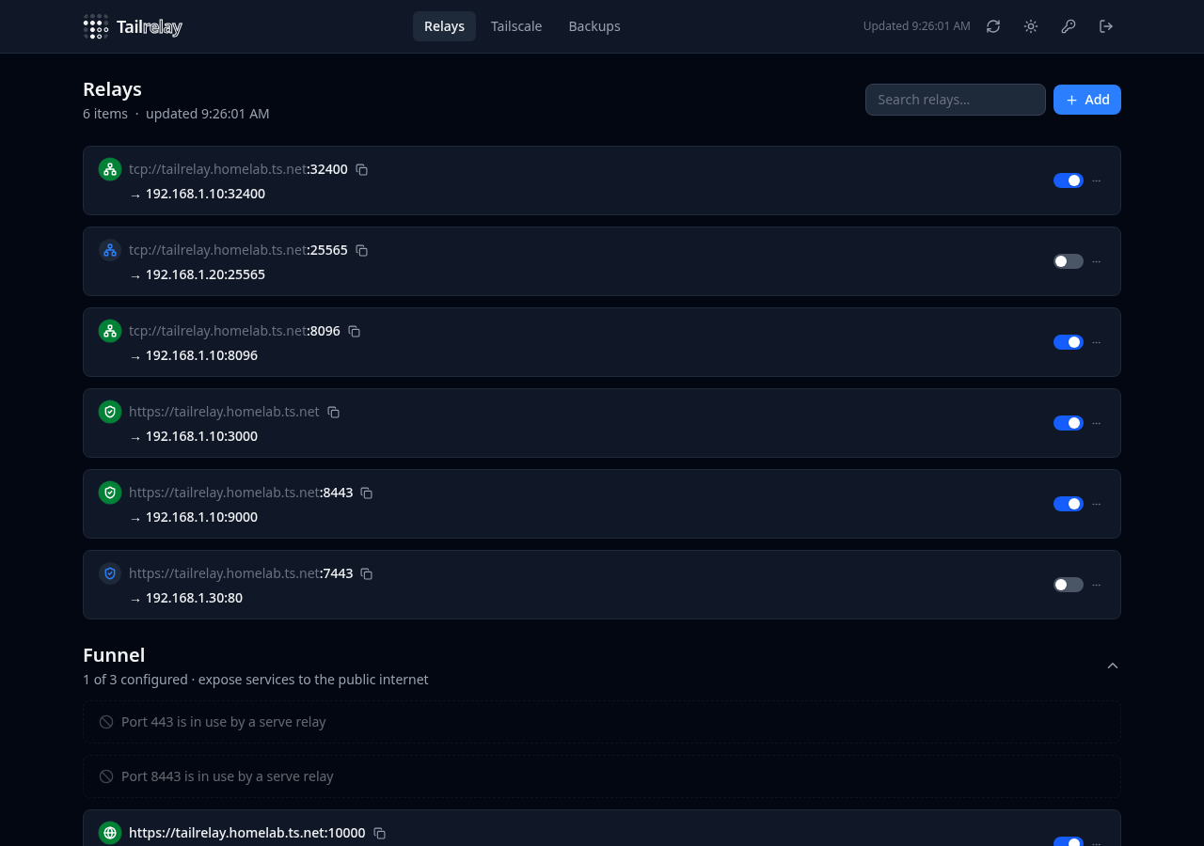The height and width of the screenshot is (846, 1204).
Task: Click target 192.168.1.20:25565
Action: tap(205, 274)
